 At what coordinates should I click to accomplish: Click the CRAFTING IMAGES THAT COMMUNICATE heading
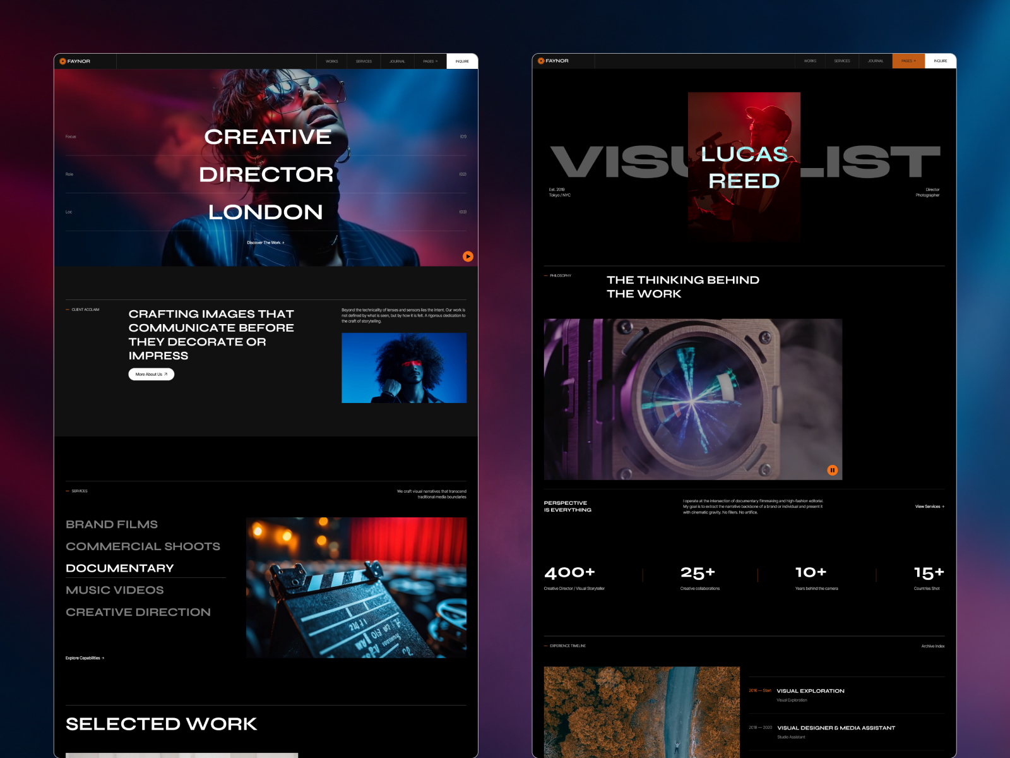point(211,335)
